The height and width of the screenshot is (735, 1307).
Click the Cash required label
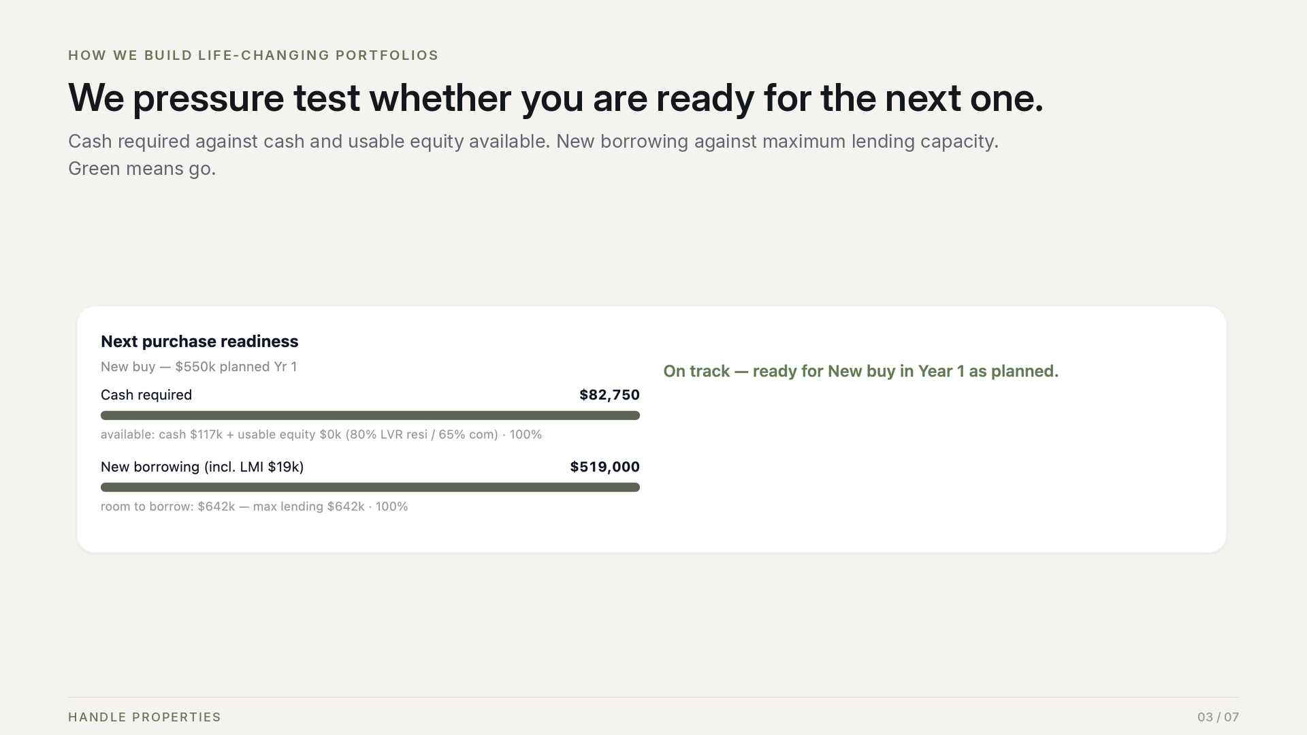click(146, 395)
